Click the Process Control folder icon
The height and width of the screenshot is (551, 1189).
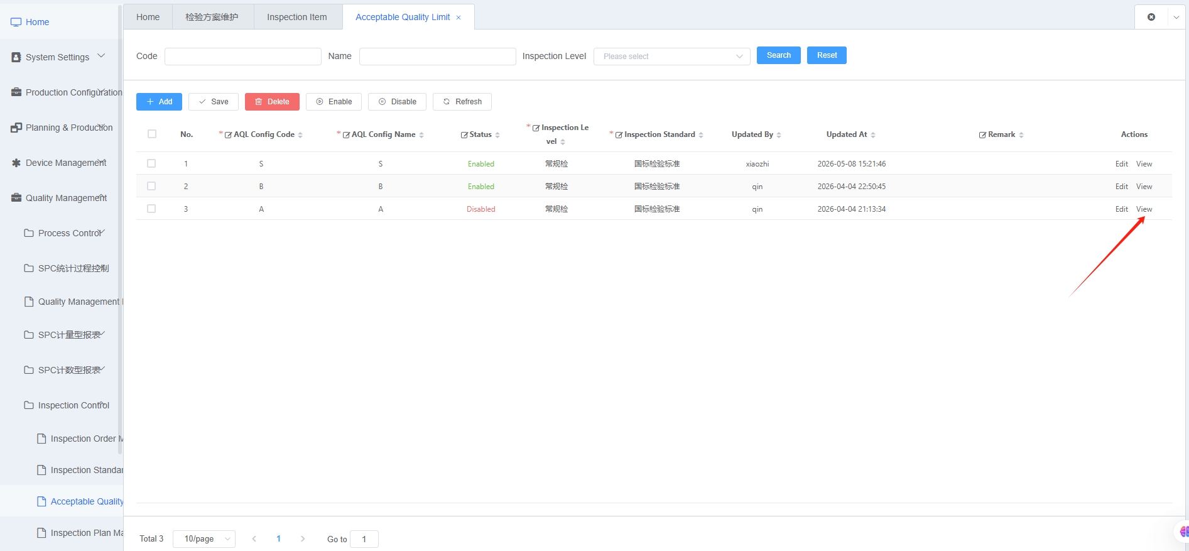(29, 233)
